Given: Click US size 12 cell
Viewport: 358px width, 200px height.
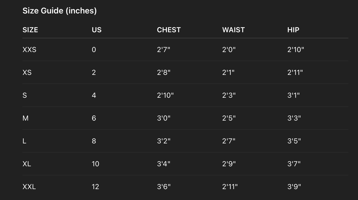Looking at the screenshot, I should pos(95,187).
